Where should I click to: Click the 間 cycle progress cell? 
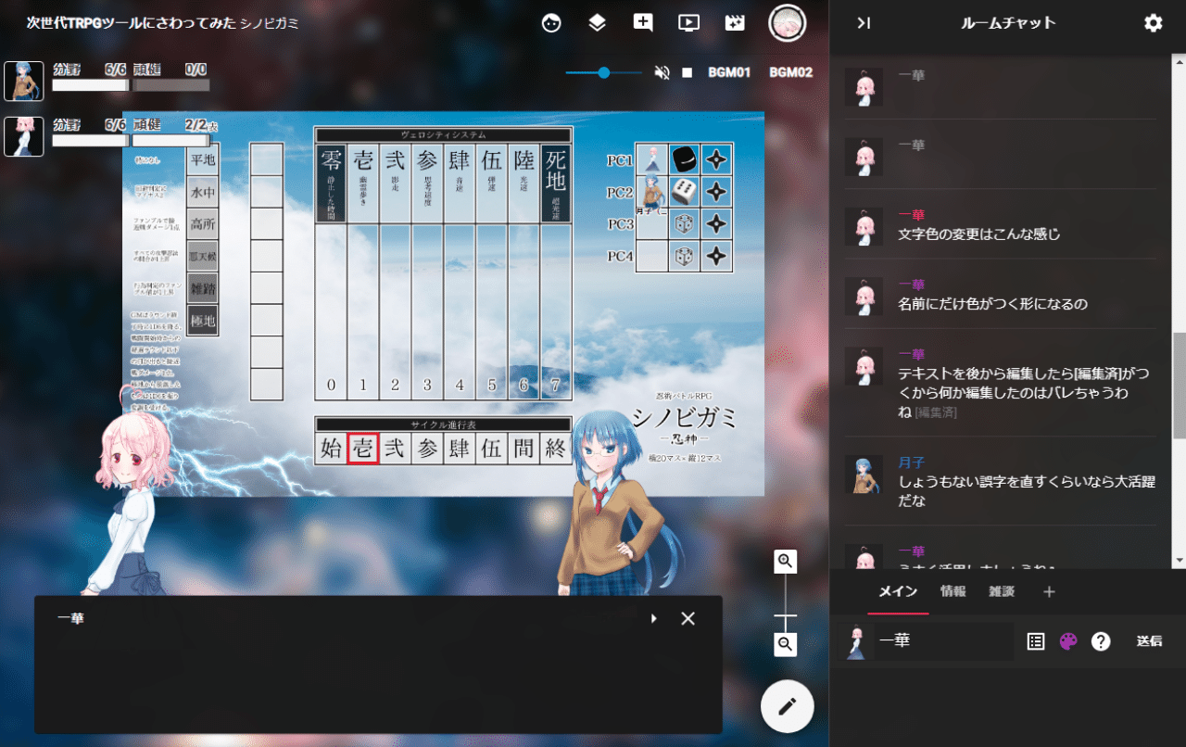pos(524,449)
